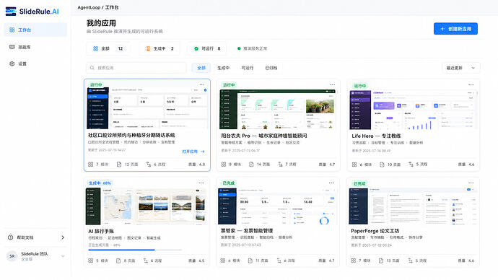Click the 已完成 badge on PaperForge card
The width and height of the screenshot is (498, 280).
pyautogui.click(x=359, y=183)
